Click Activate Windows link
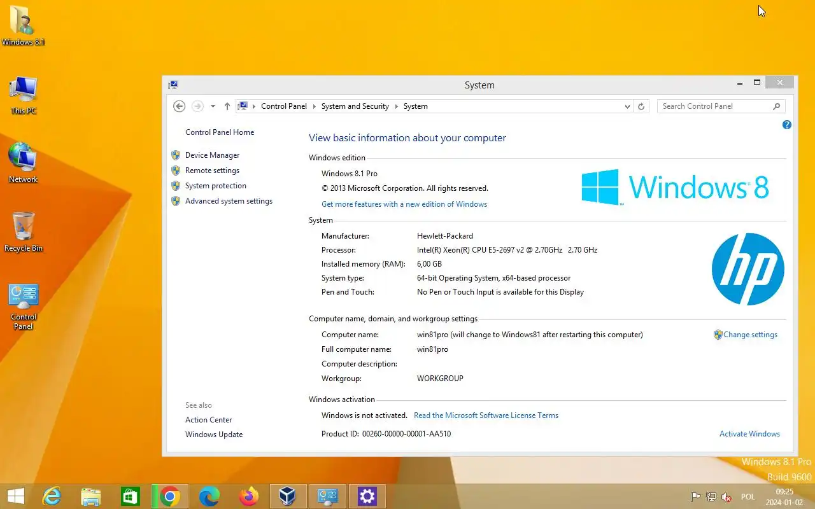 [x=750, y=434]
